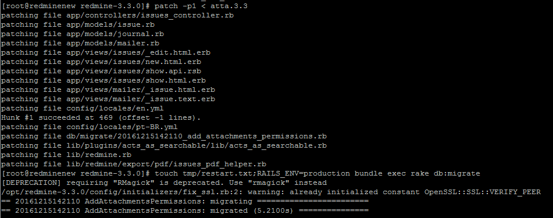Click the issues/new.html.erb patching line

pyautogui.click(x=101, y=62)
